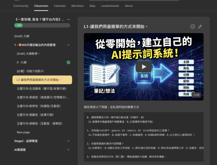The height and width of the screenshot is (165, 217).
Task: Play the AI提示詞系統 video
Action: (144, 67)
